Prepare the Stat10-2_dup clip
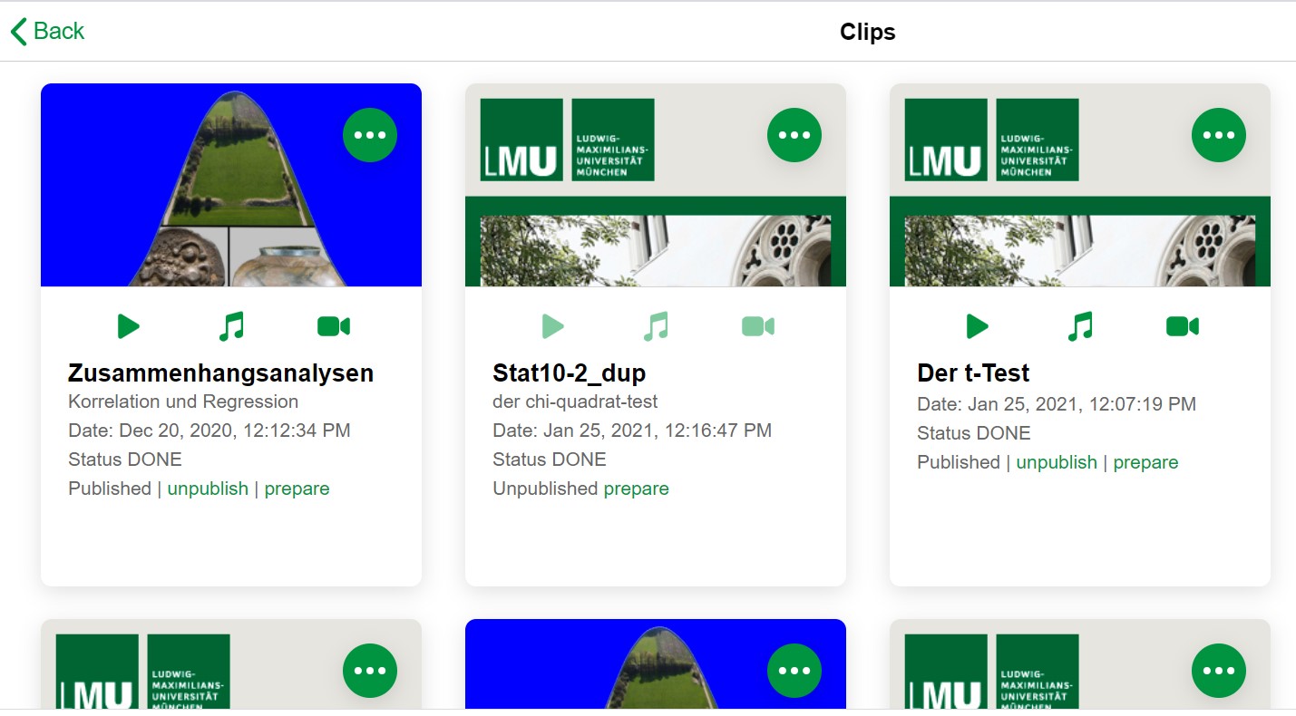Screen dimensions: 1296x716 click(636, 489)
